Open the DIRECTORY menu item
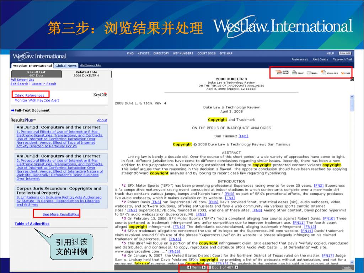The image size is (364, 273). coord(161,53)
